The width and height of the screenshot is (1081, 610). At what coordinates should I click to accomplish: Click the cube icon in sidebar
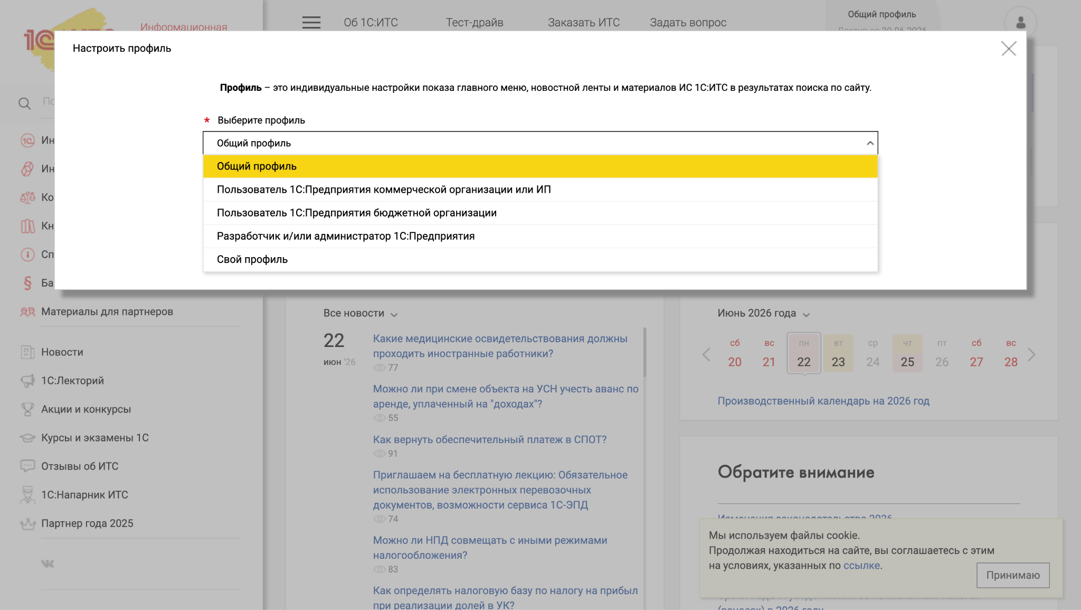pos(27,168)
